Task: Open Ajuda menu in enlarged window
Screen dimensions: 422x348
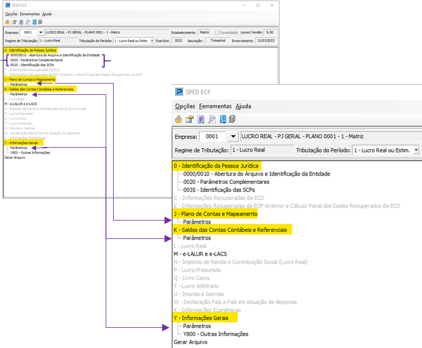Action: coord(243,106)
